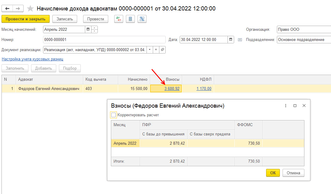This screenshot has height=194, width=331.
Task: Step up the Месяц начислений value
Action: (95, 28)
